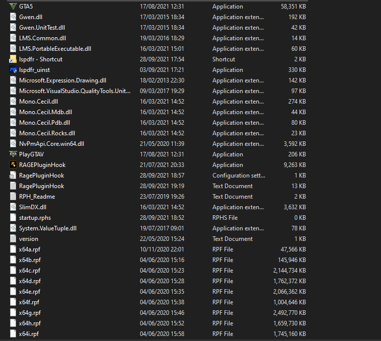Click the lspdfr_uinst installer icon
The height and width of the screenshot is (341, 381).
click(x=13, y=70)
